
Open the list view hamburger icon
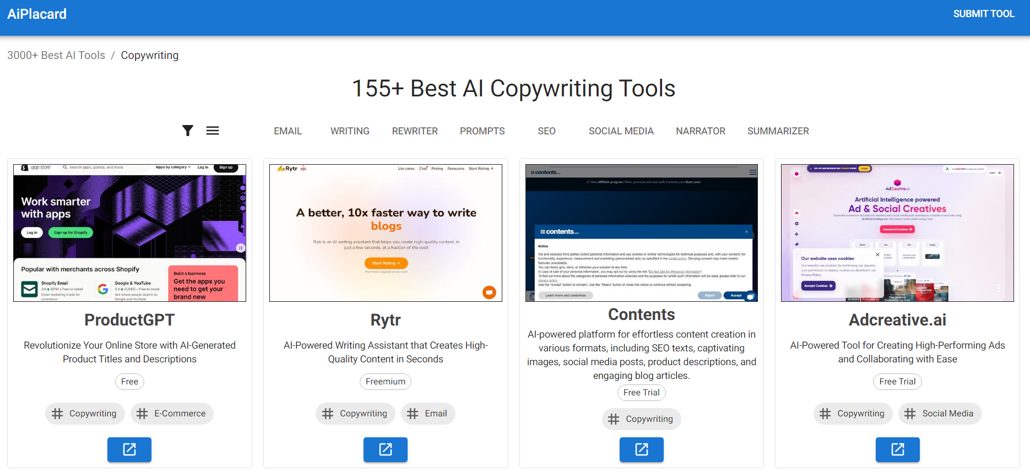(213, 131)
